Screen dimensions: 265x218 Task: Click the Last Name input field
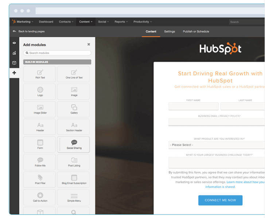(243, 106)
